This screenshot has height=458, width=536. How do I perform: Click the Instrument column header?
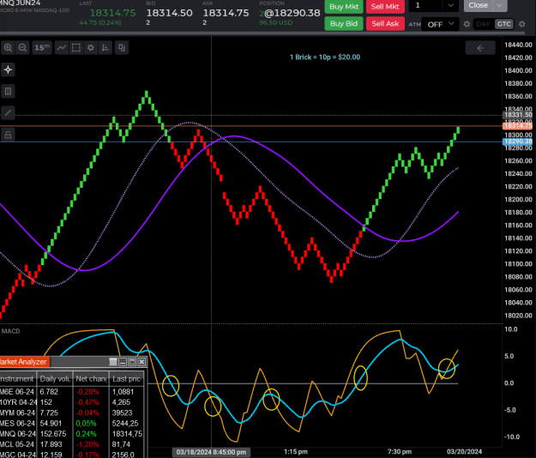(17, 379)
